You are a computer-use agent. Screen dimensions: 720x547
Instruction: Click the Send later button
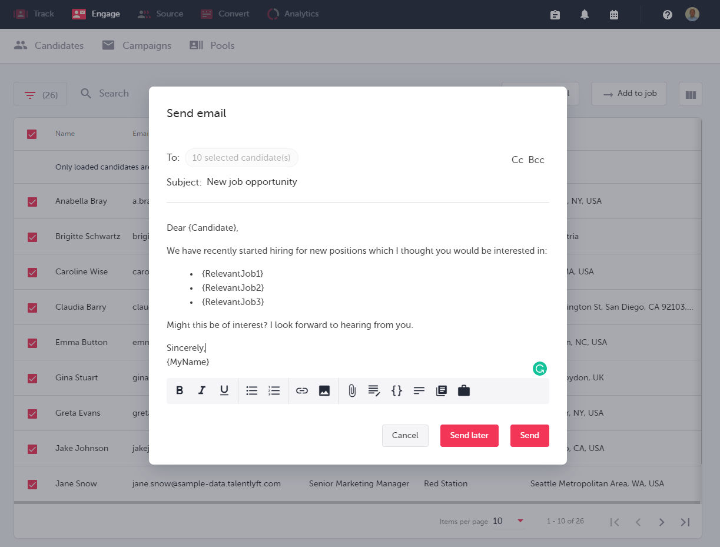coord(469,436)
